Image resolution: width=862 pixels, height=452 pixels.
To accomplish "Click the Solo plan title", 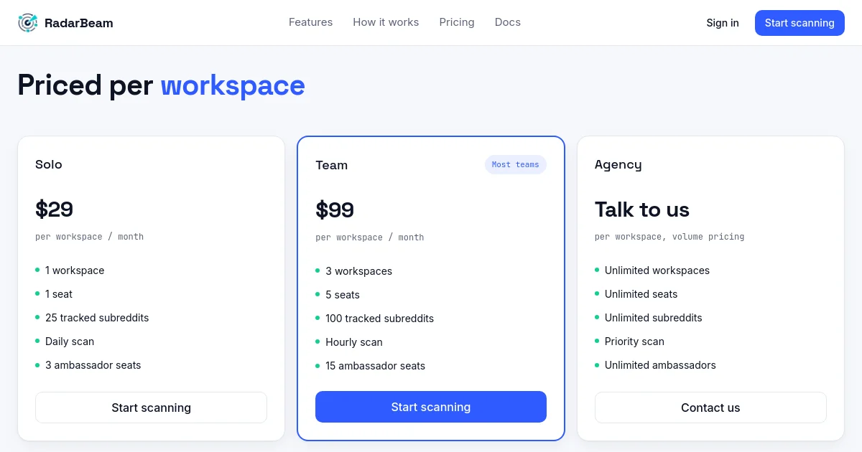I will 49,164.
